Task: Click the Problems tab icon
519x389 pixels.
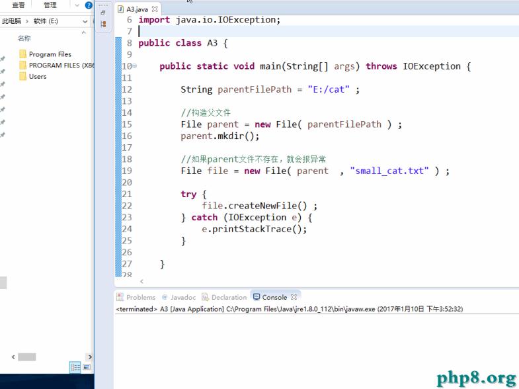Action: click(x=120, y=297)
